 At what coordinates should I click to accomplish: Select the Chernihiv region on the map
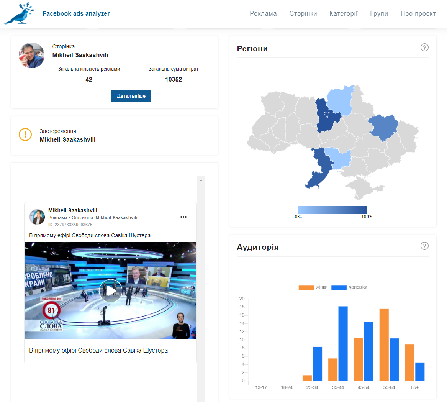pyautogui.click(x=340, y=100)
